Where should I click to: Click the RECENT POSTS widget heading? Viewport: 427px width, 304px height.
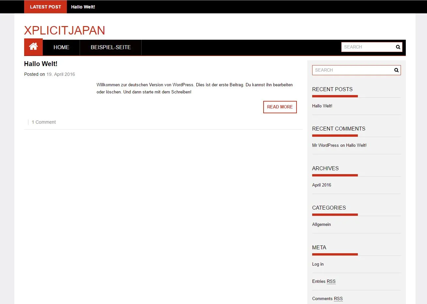point(332,89)
